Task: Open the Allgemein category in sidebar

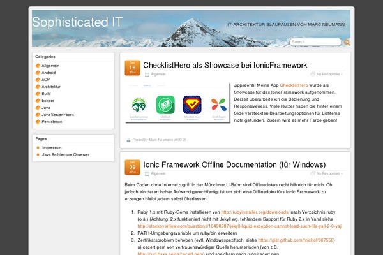Action: 50,66
